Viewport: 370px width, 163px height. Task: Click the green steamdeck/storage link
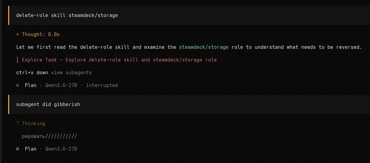pyautogui.click(x=203, y=47)
